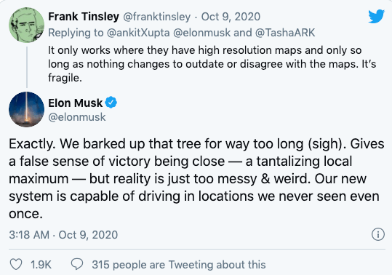Open '315 people are Tweeting about this'

click(x=179, y=265)
